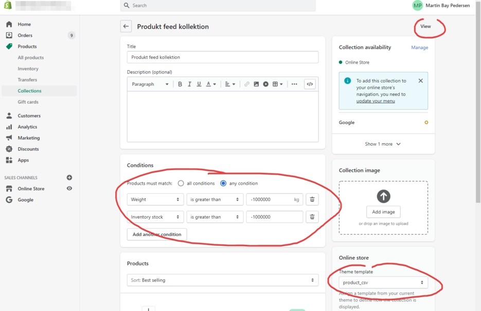The width and height of the screenshot is (481, 311).
Task: Open the Sort: Best selling dropdown
Action: (x=222, y=280)
